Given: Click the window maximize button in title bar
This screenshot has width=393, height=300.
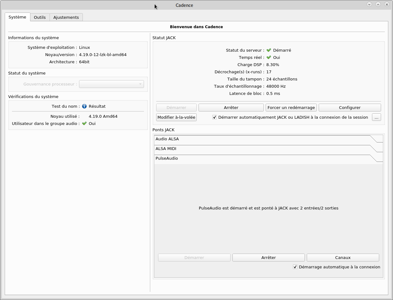Looking at the screenshot, I should click(378, 4).
